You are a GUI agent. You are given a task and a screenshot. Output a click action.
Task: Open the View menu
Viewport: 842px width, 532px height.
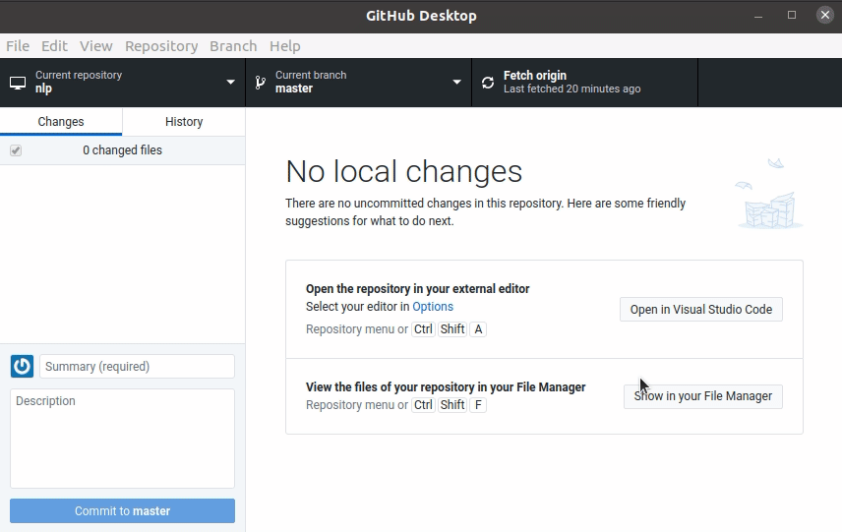click(x=96, y=46)
